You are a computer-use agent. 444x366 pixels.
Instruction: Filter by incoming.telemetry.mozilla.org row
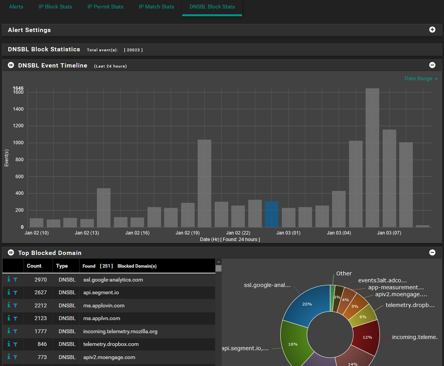pos(15,331)
